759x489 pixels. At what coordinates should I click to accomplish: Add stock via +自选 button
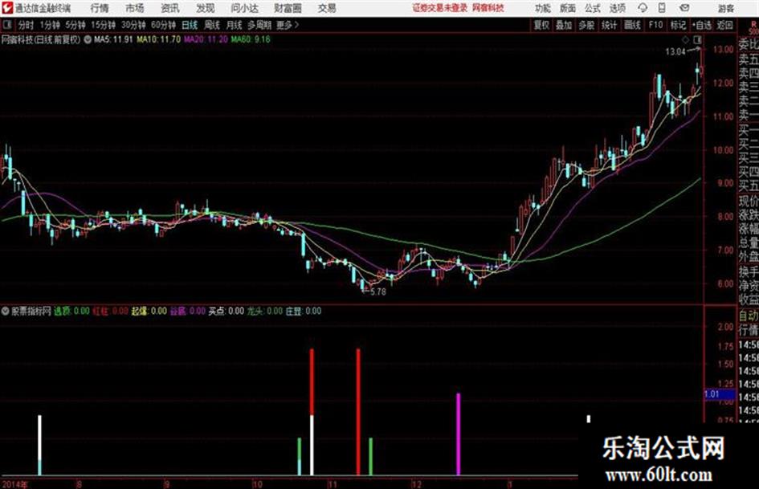click(702, 25)
